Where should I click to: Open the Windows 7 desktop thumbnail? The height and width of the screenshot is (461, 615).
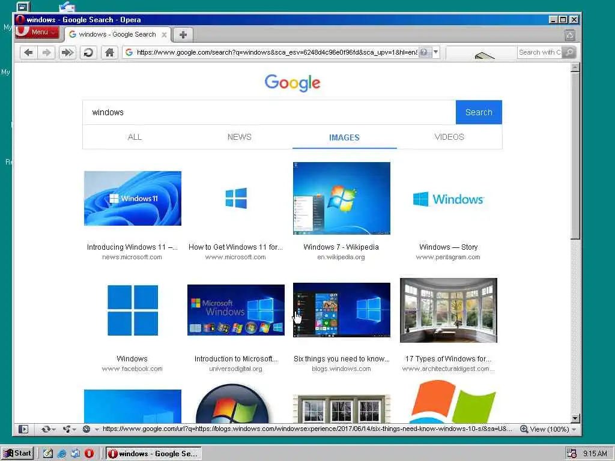coord(342,198)
